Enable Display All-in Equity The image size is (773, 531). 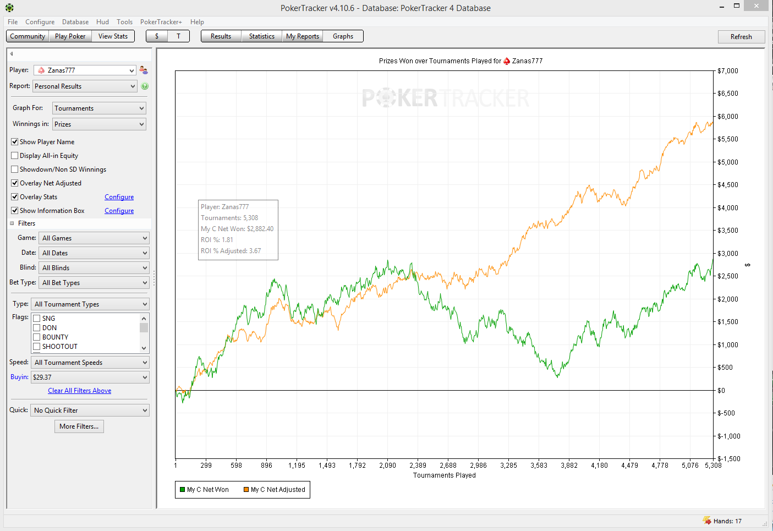click(15, 156)
